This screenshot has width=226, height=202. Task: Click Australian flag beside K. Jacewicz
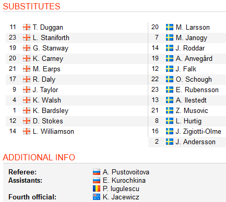pyautogui.click(x=97, y=197)
